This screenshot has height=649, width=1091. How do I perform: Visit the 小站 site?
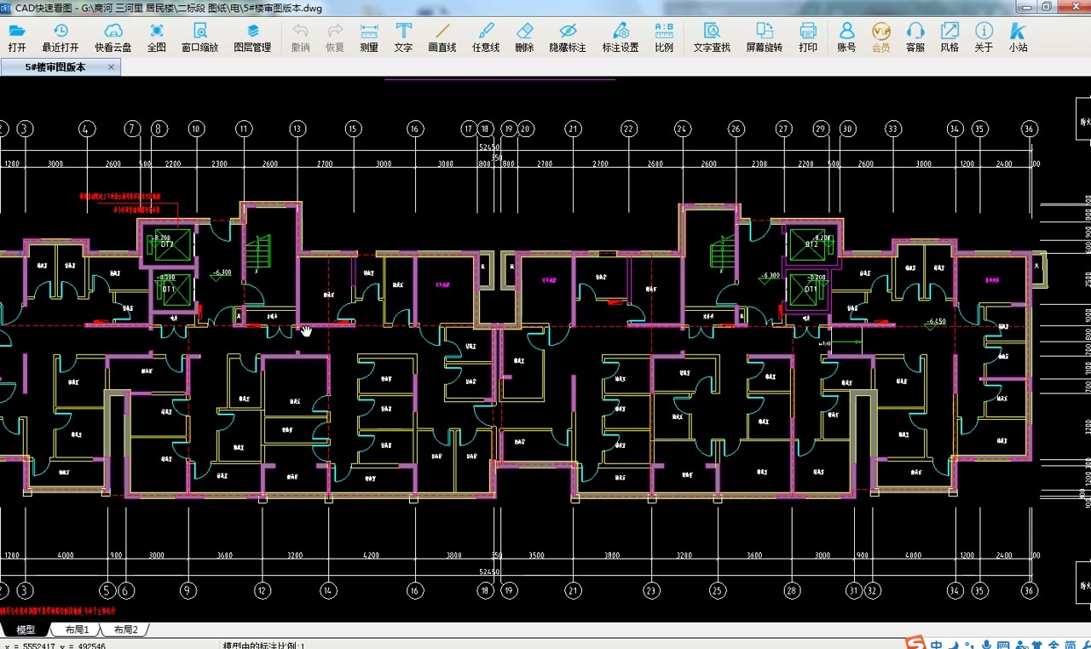click(1018, 37)
